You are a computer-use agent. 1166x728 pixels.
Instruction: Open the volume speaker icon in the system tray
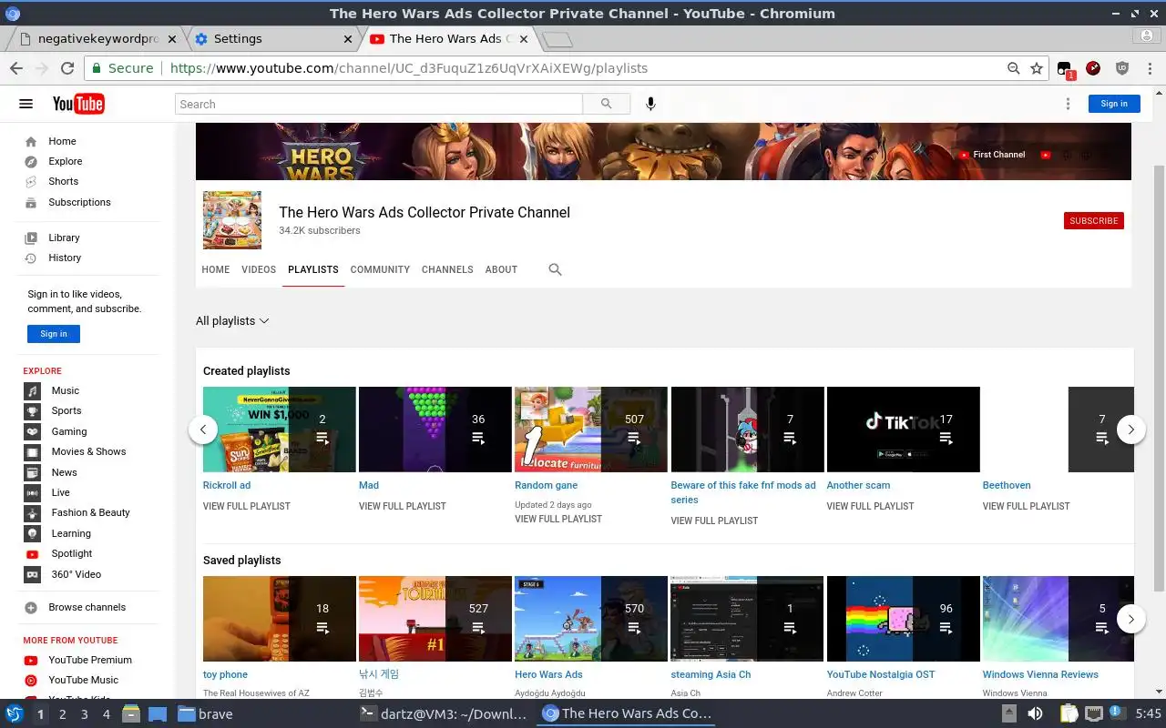(1035, 713)
